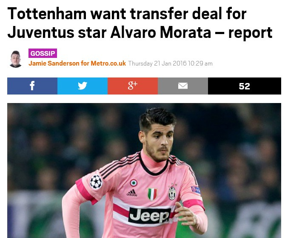Open the GOSSIP category tag

tap(43, 53)
